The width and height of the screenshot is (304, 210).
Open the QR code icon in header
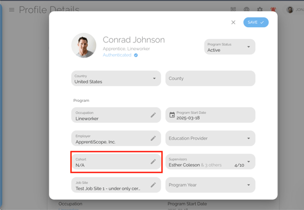pyautogui.click(x=233, y=9)
